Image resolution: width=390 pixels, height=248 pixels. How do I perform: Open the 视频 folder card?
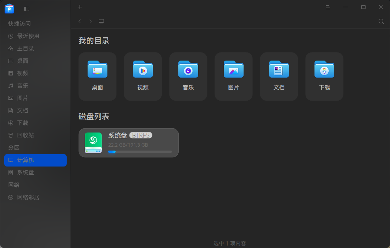(x=143, y=77)
